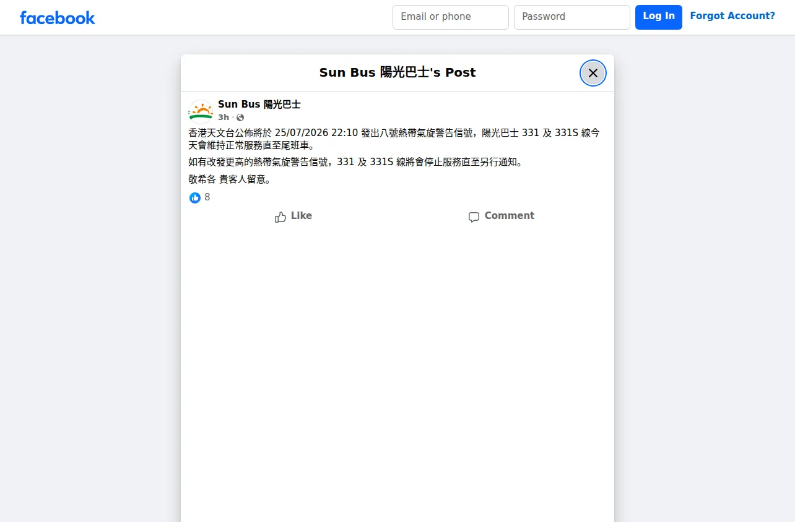795x522 pixels.
Task: Open the Forgot Account link
Action: [732, 16]
